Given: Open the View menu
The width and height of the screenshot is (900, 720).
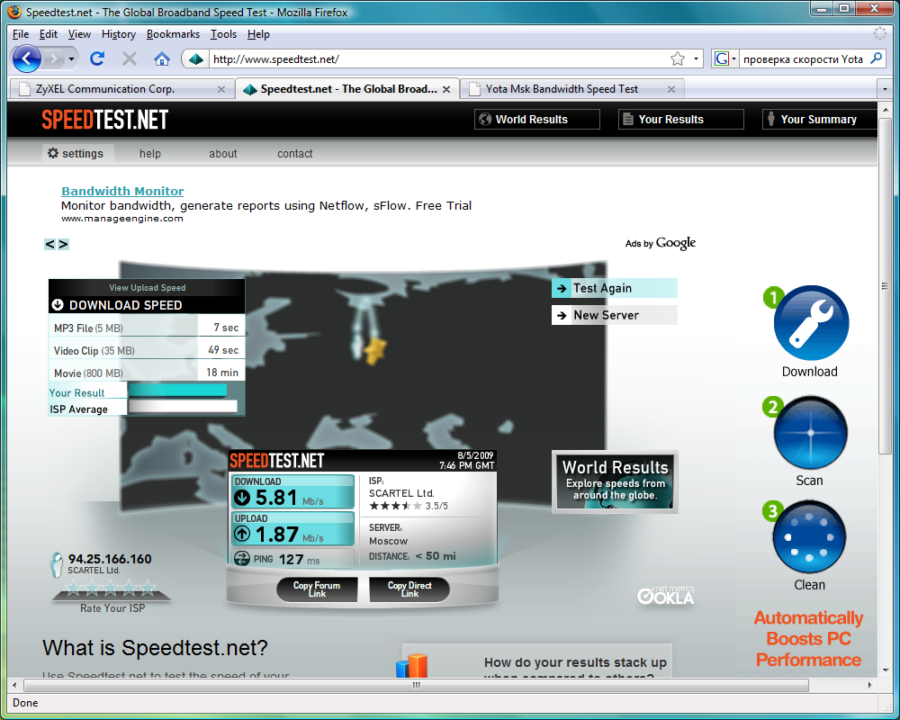Looking at the screenshot, I should pyautogui.click(x=79, y=34).
